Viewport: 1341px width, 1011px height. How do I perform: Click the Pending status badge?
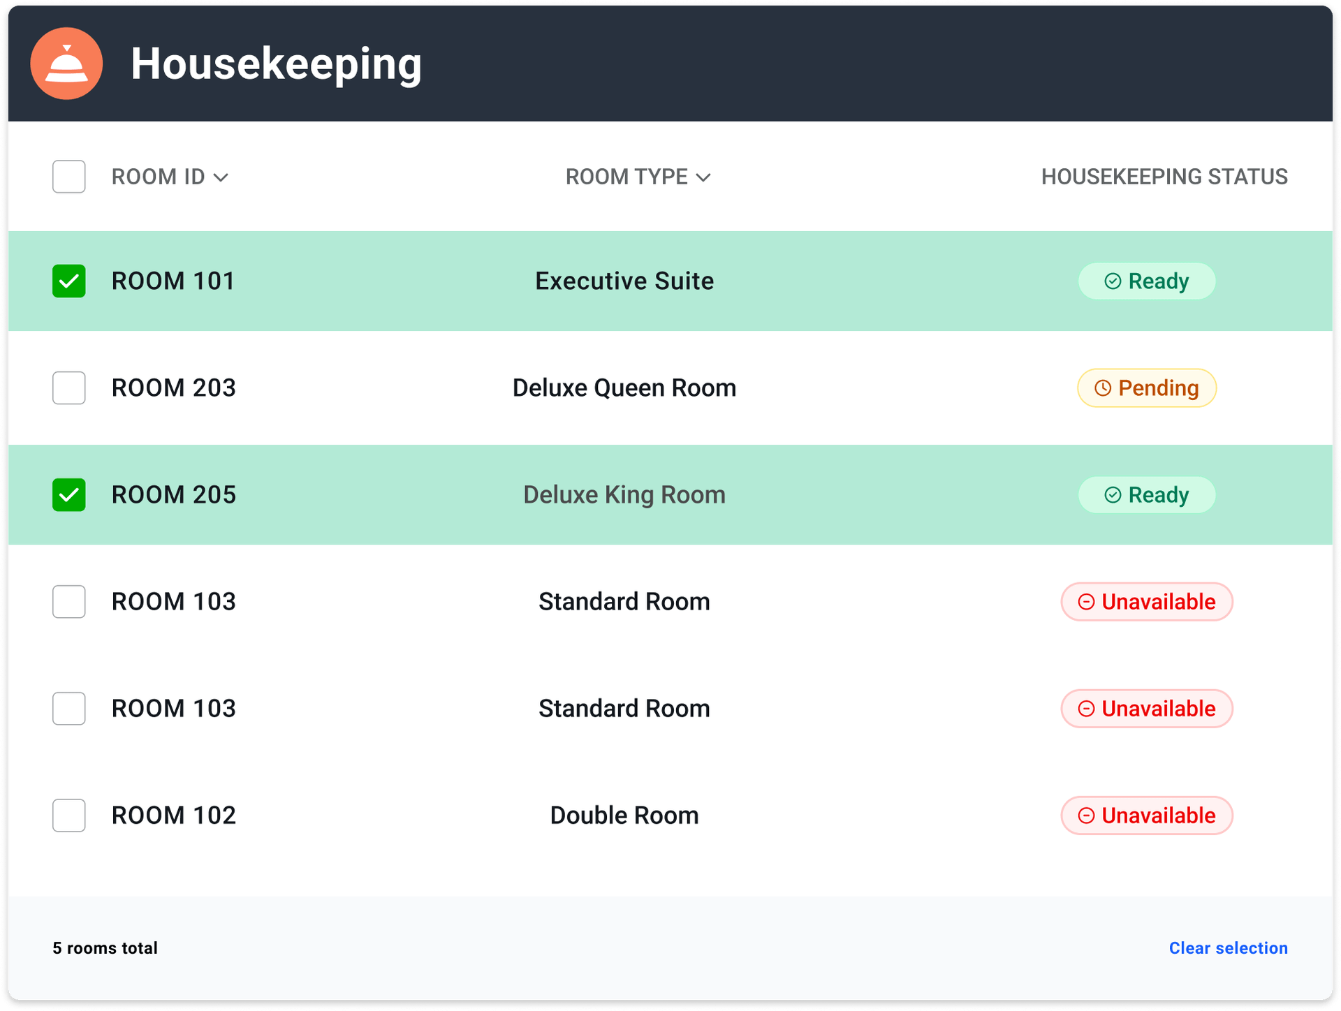[x=1147, y=388]
